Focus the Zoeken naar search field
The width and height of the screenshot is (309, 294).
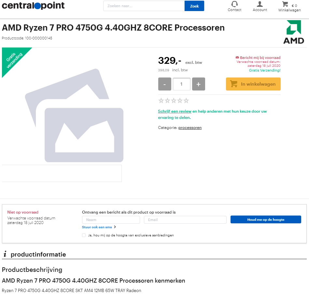(x=144, y=6)
